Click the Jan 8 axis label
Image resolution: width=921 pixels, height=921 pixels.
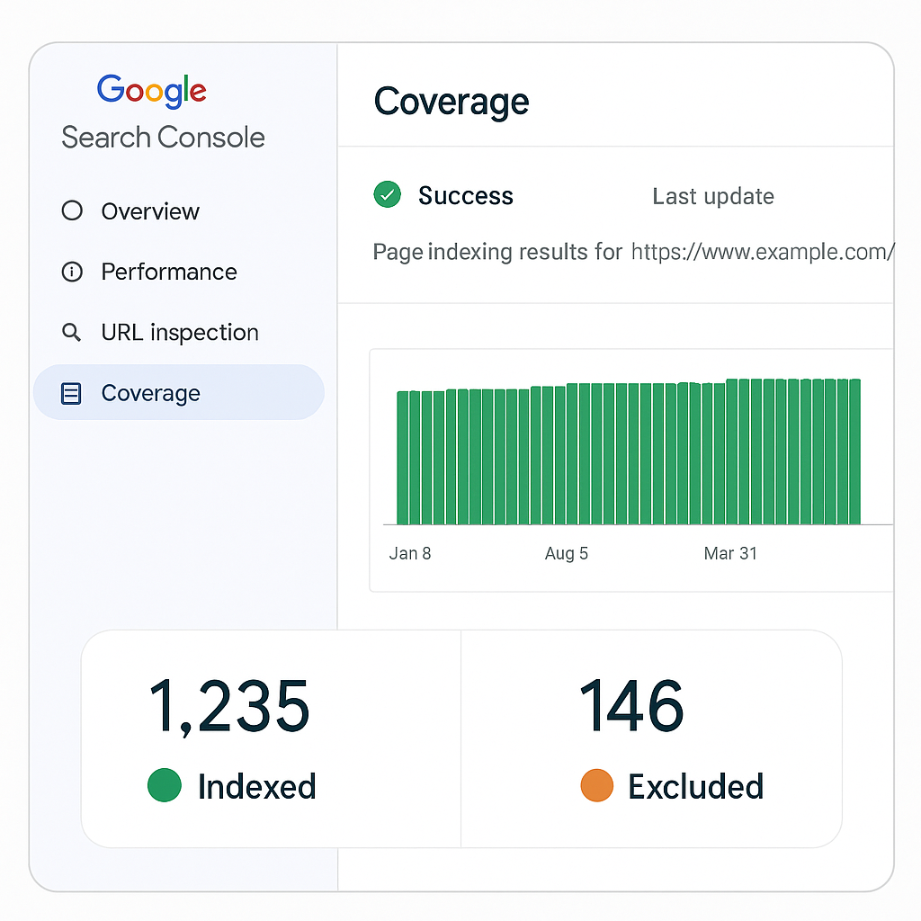[x=410, y=553]
